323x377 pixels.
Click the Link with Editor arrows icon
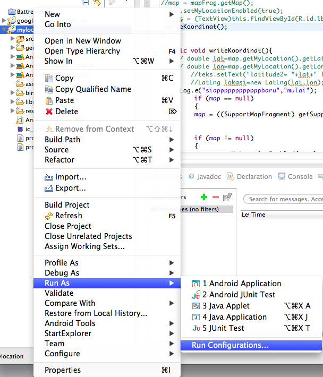[97, 3]
